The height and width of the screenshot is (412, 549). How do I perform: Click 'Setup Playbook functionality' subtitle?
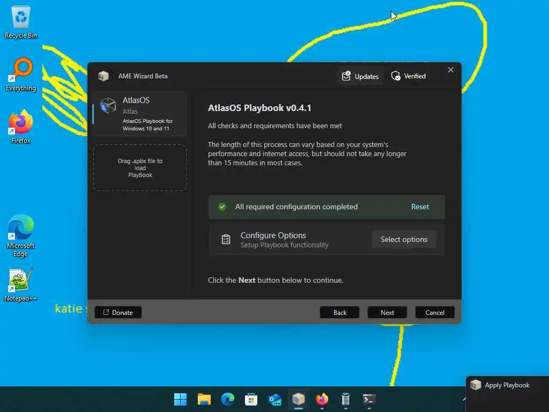(284, 245)
